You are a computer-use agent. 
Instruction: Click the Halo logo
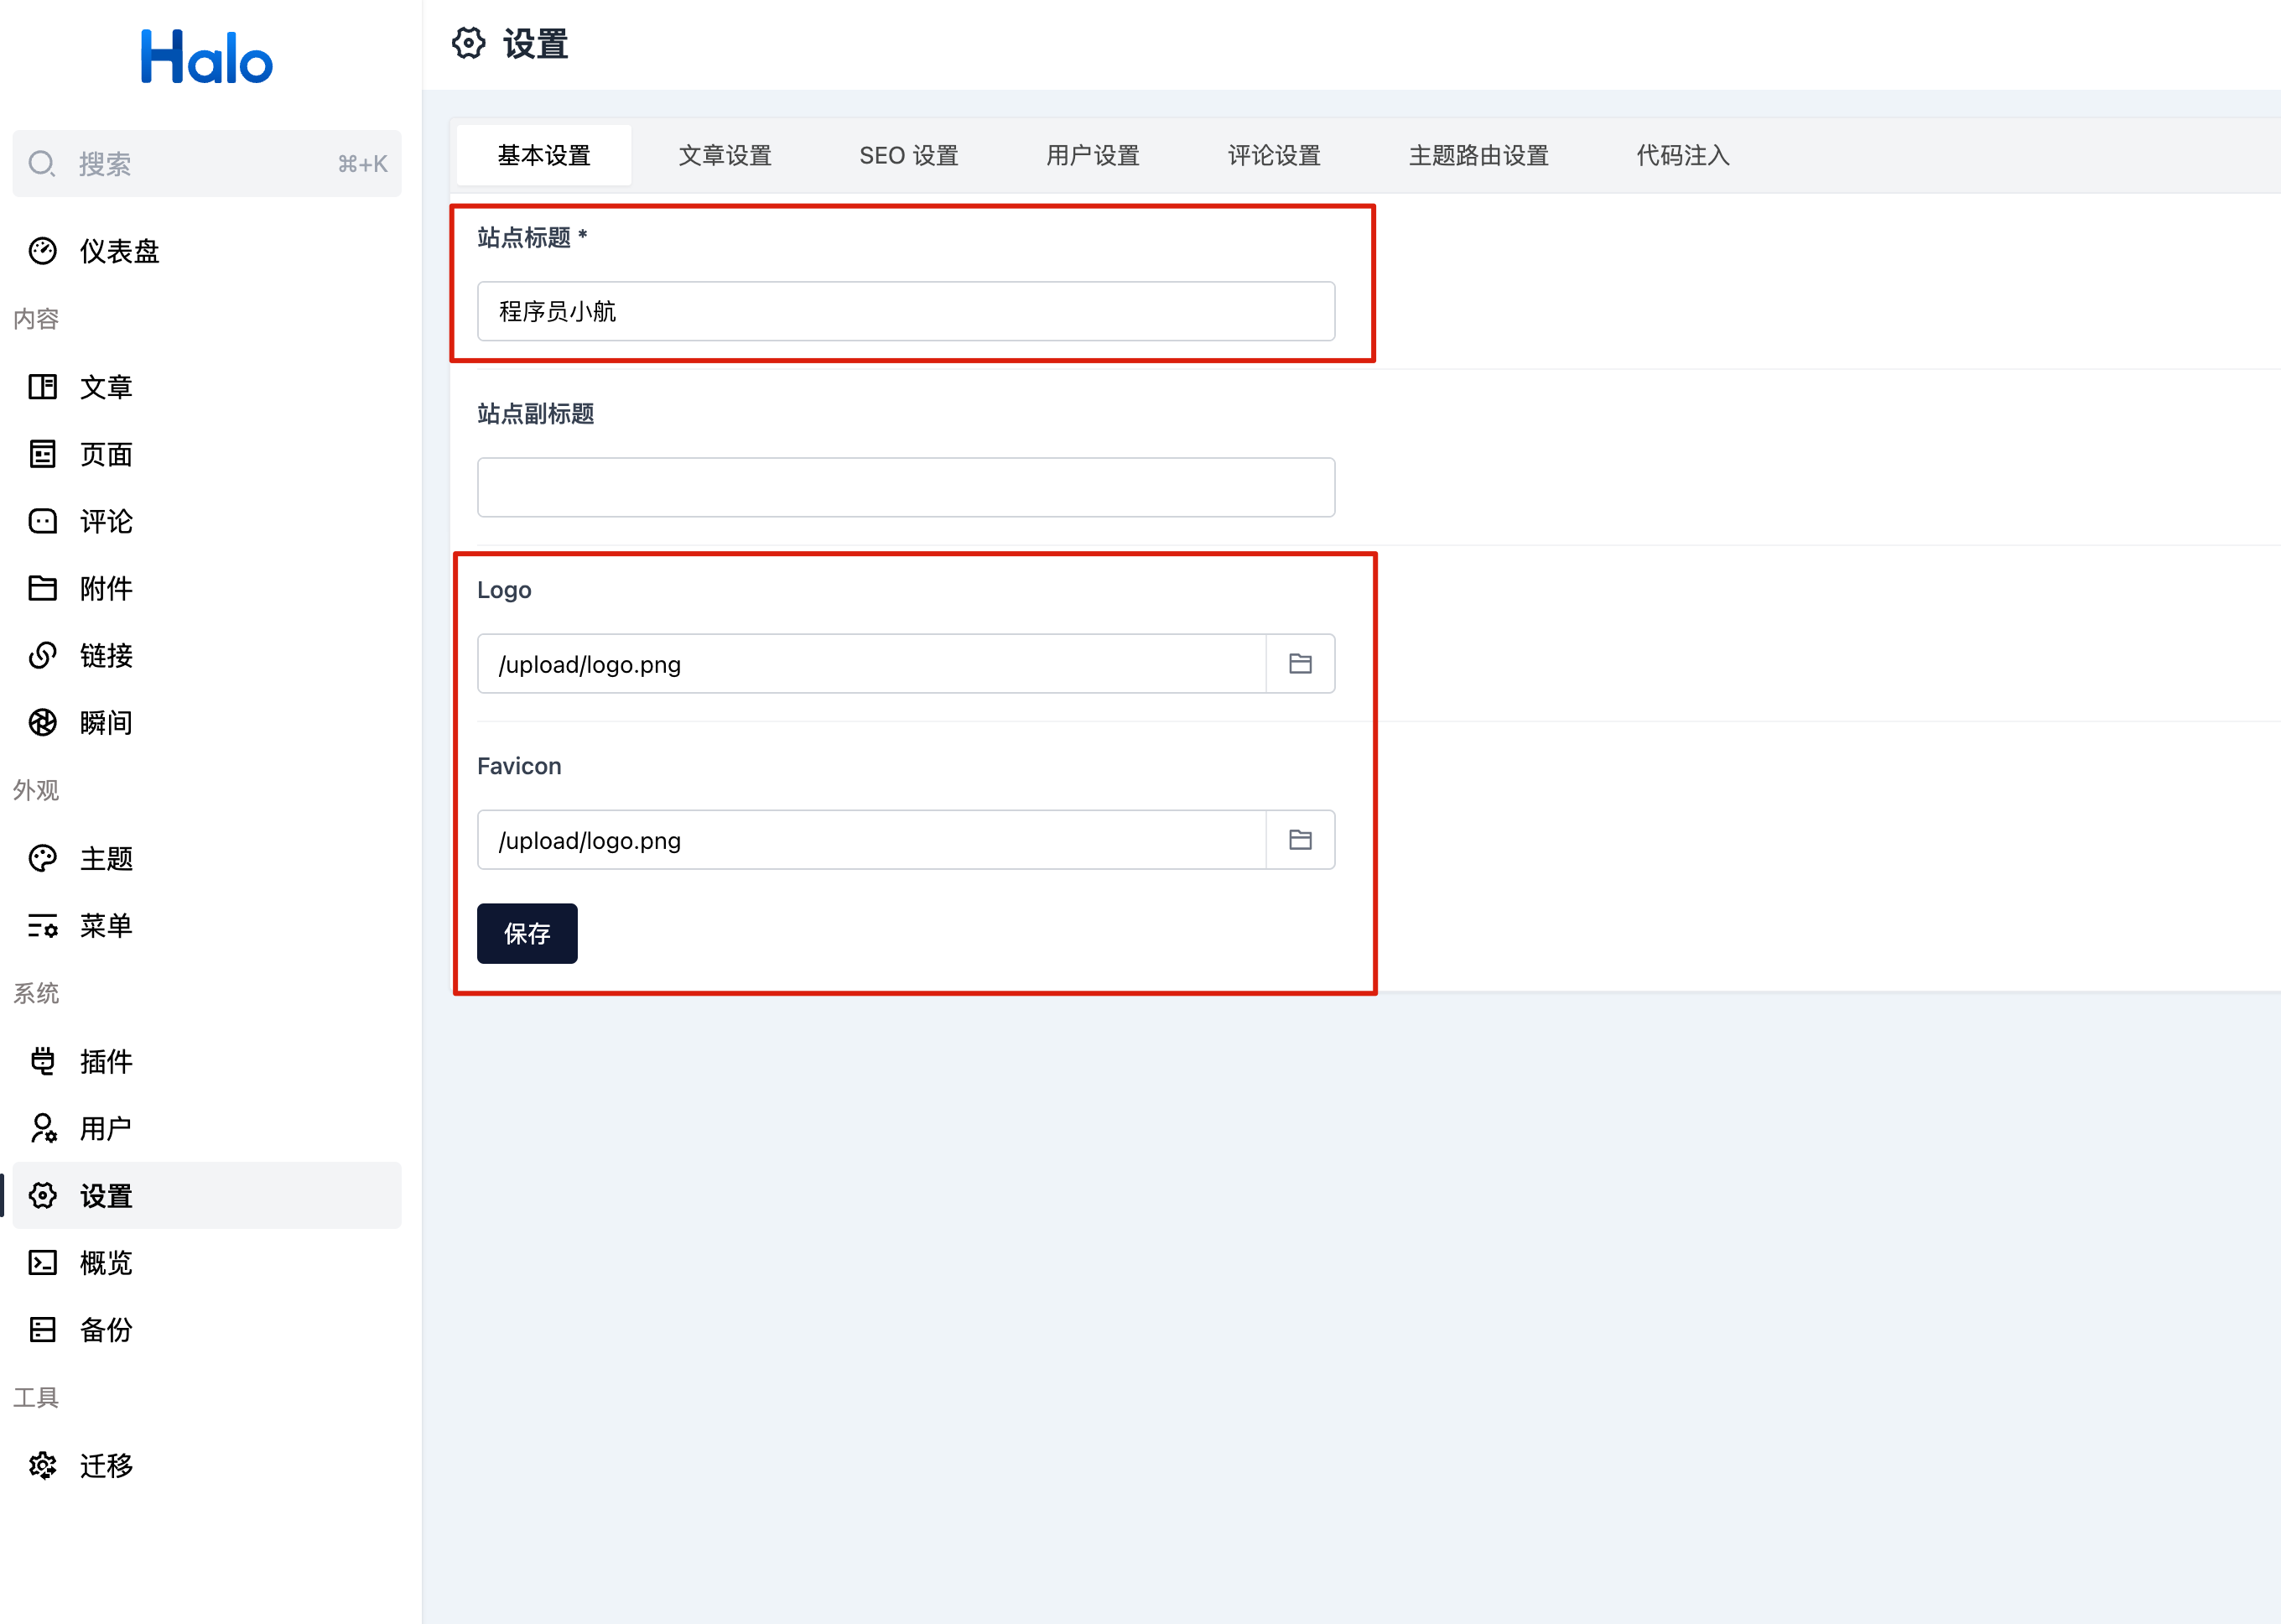(x=207, y=57)
